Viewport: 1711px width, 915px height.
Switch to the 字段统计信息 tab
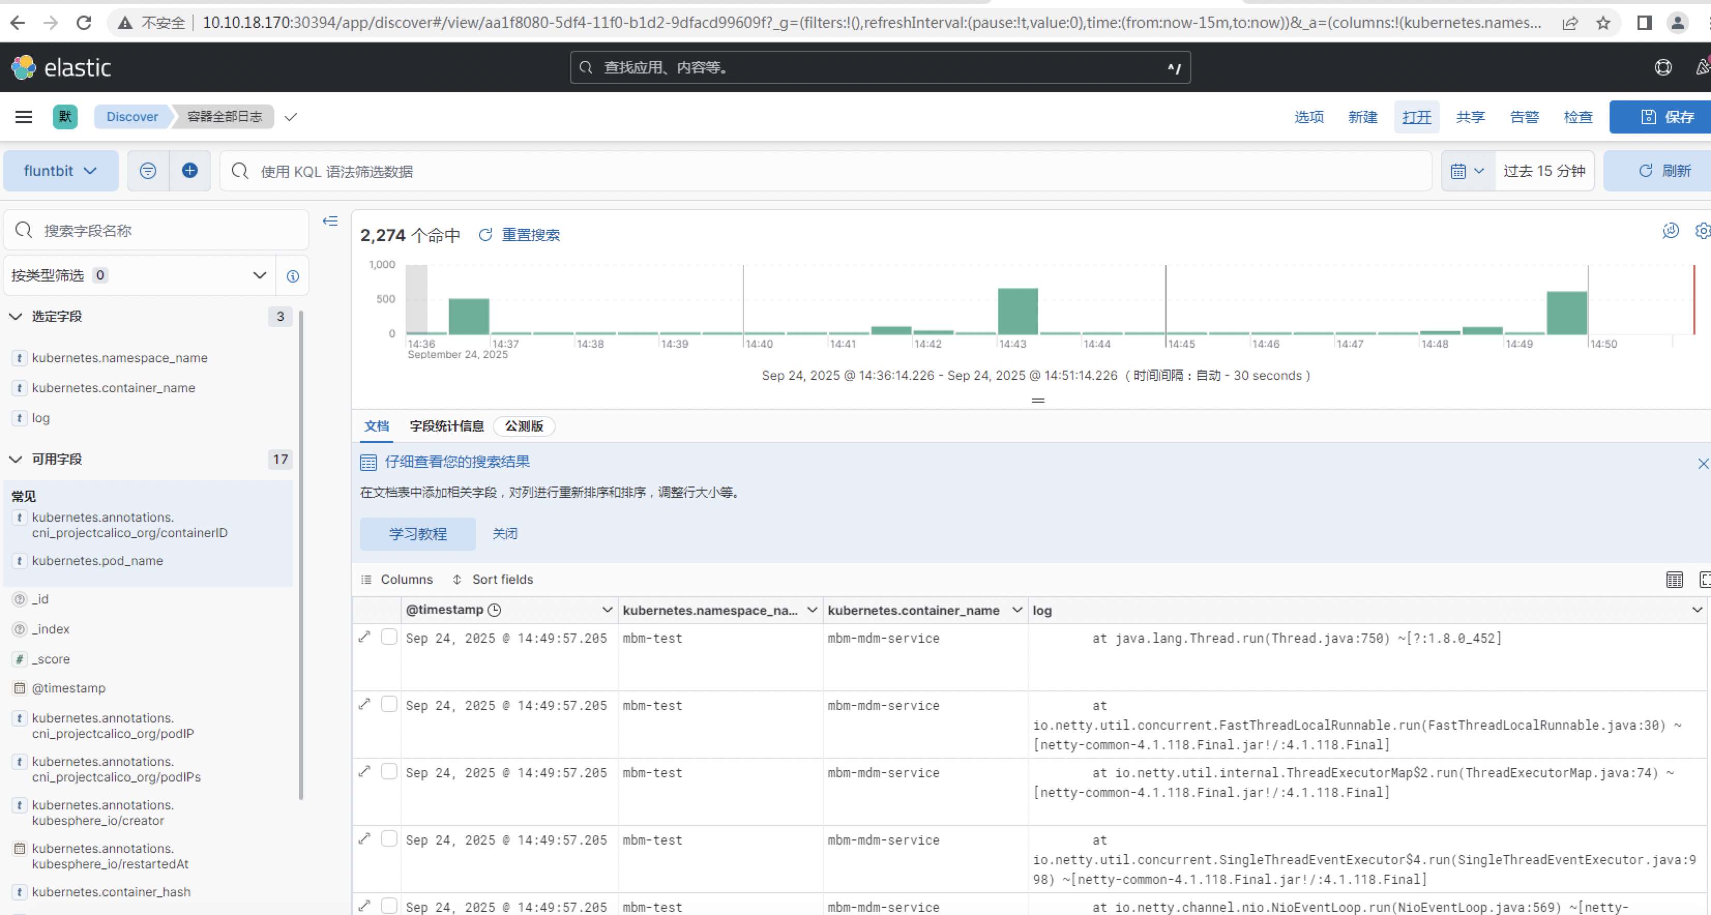[446, 426]
